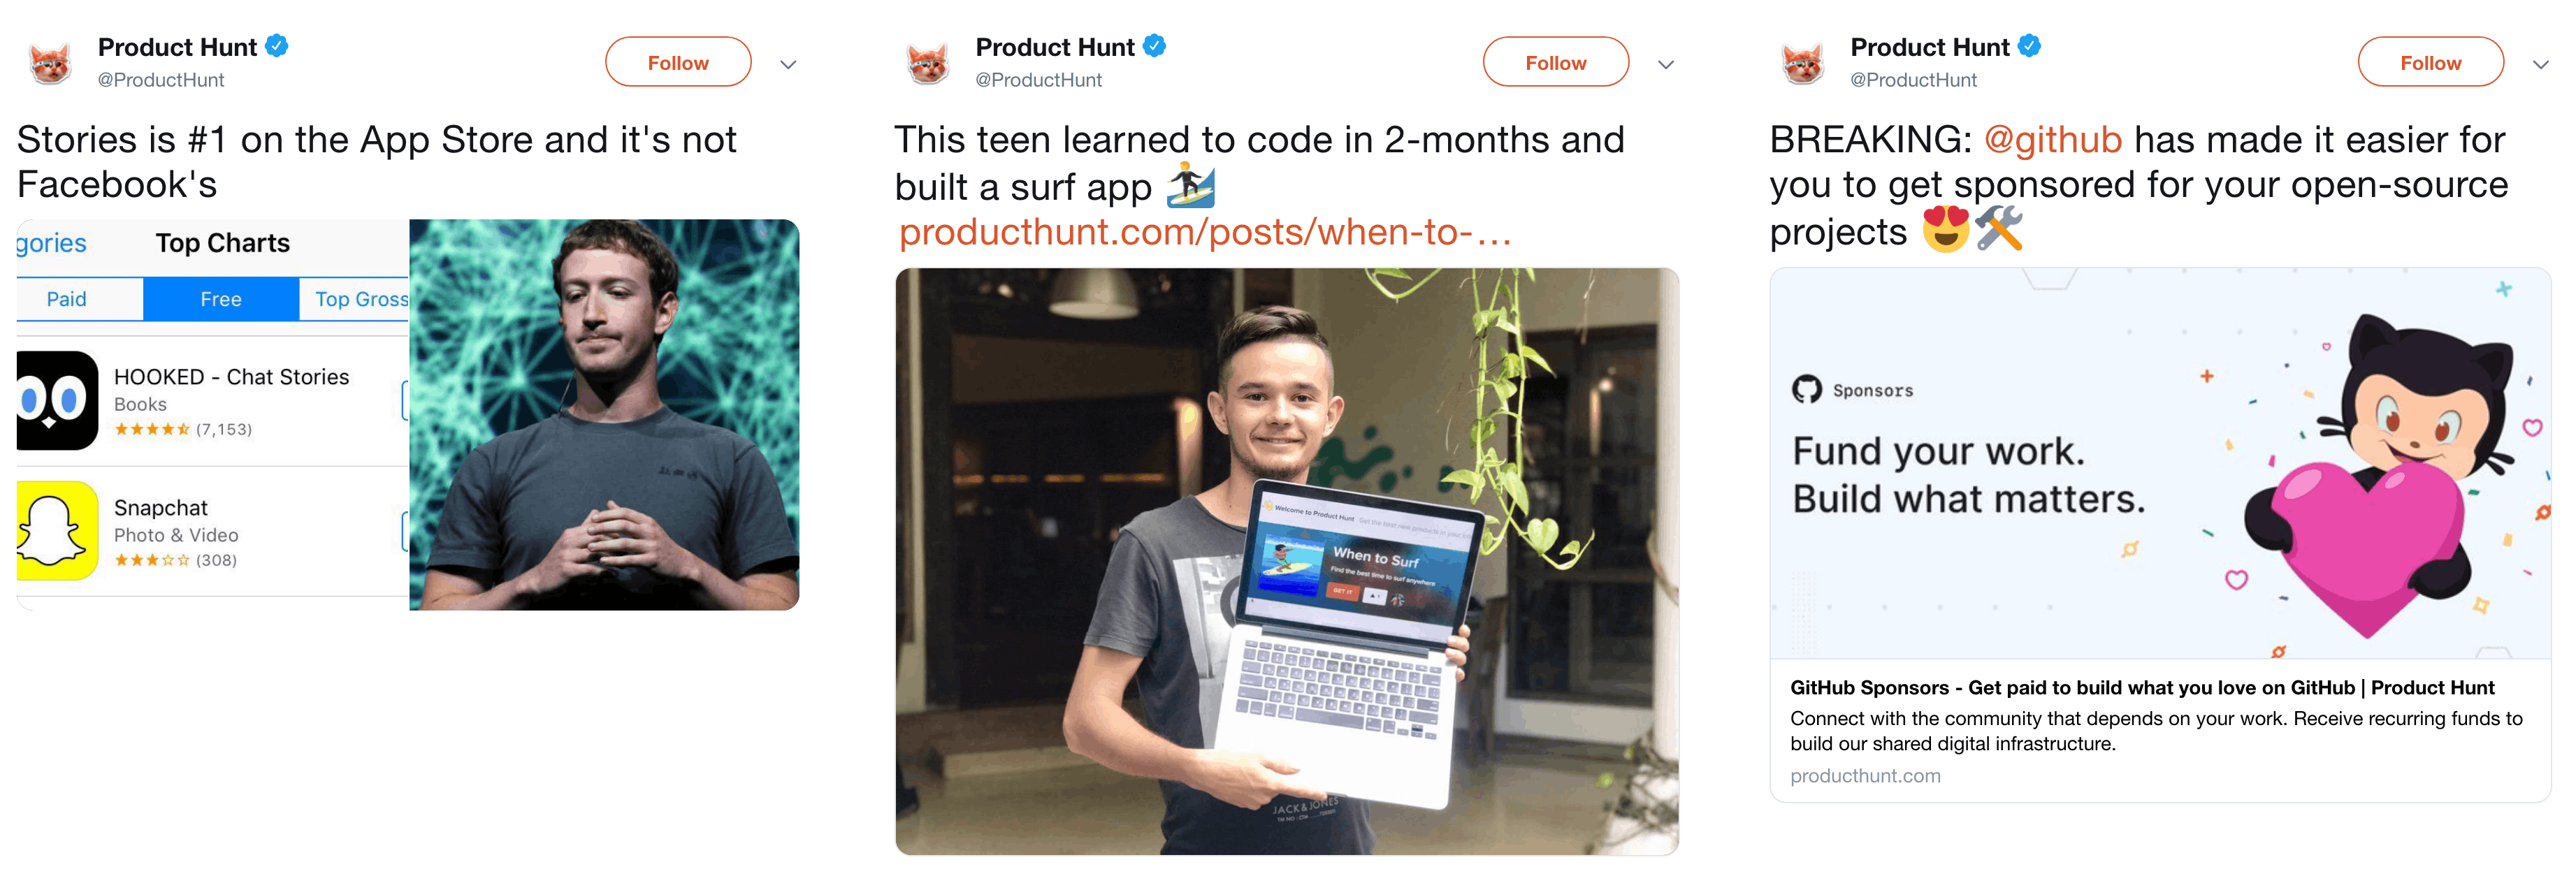Open the GitHub Sponsors link card title
The width and height of the screenshot is (2576, 869).
[x=2142, y=688]
